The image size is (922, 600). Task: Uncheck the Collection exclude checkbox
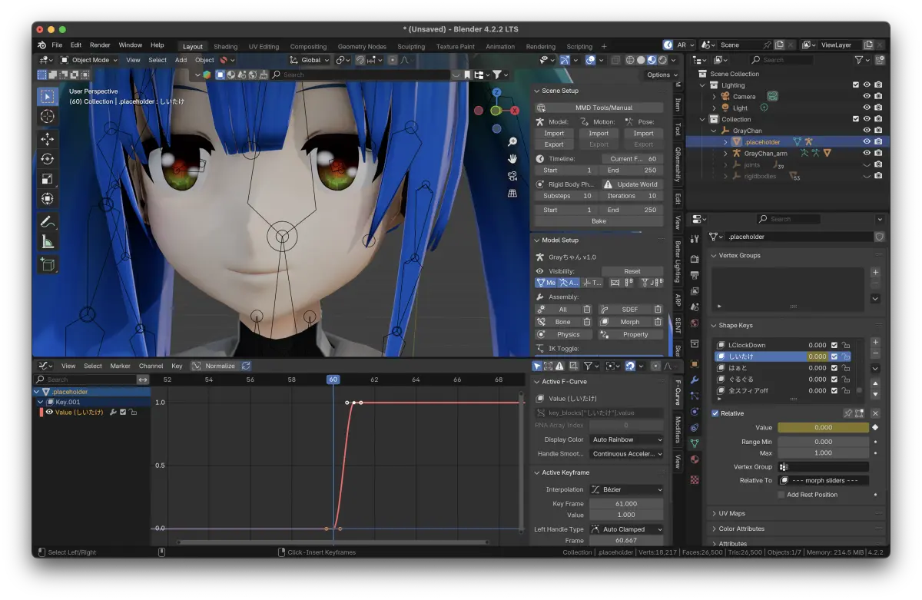click(x=856, y=119)
